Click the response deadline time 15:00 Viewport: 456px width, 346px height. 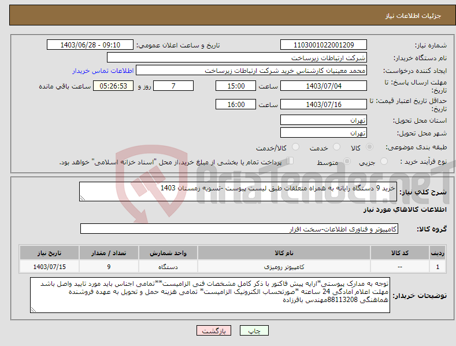(x=236, y=86)
